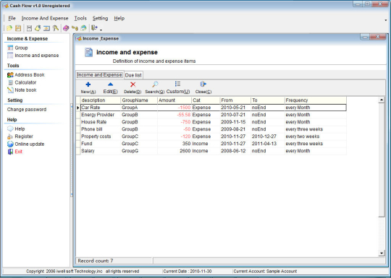Viewport: 391px width, 278px height.
Task: Select the Salary row
Action: (214, 151)
